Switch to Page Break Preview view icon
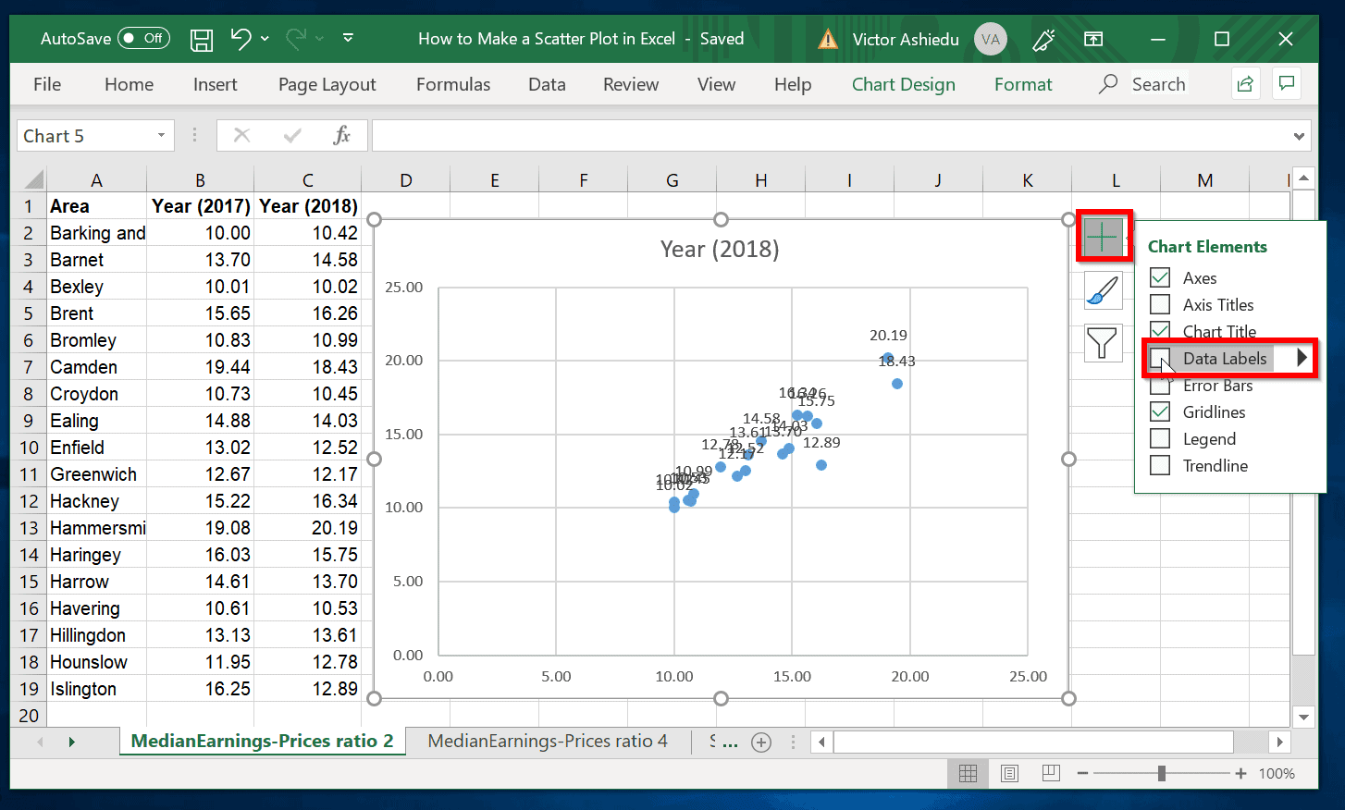This screenshot has width=1345, height=810. [1051, 773]
